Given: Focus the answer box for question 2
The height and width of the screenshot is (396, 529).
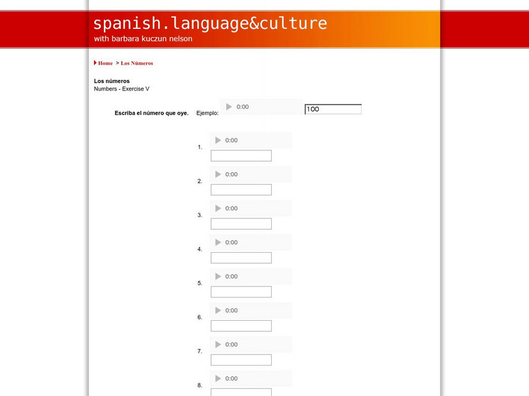Looking at the screenshot, I should tap(241, 190).
